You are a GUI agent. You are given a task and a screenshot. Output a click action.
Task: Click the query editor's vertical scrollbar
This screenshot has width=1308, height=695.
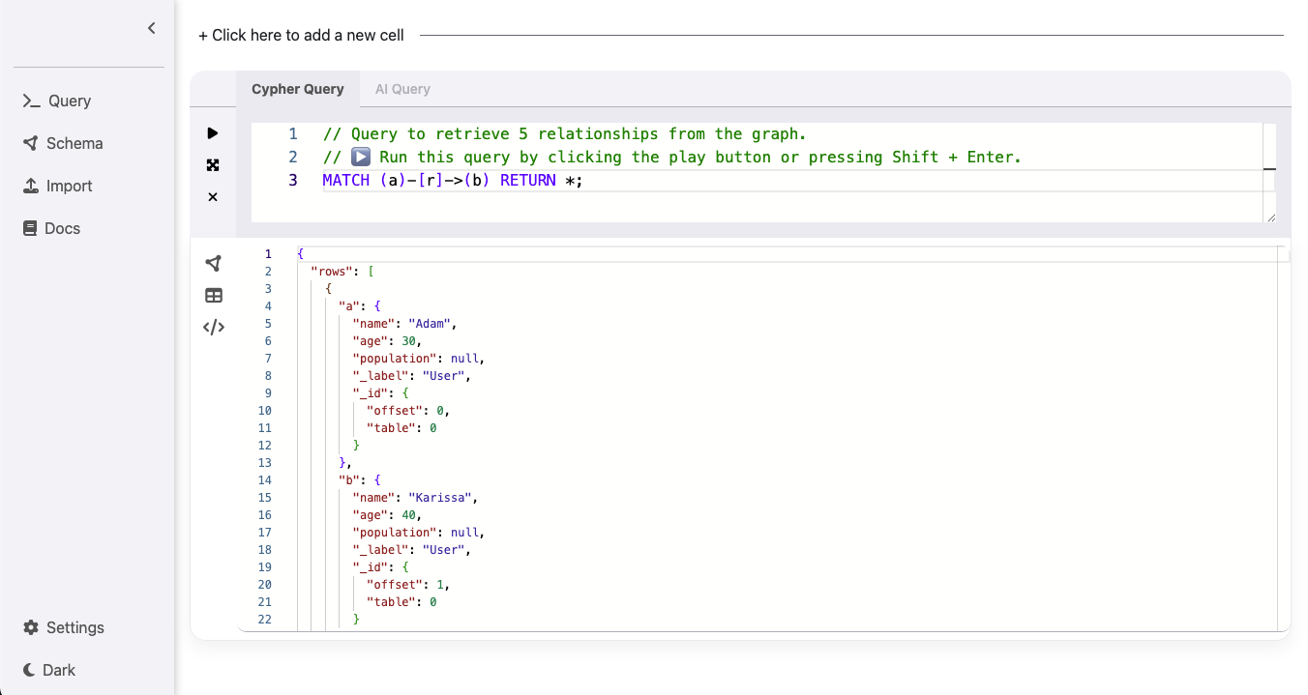click(x=1269, y=169)
